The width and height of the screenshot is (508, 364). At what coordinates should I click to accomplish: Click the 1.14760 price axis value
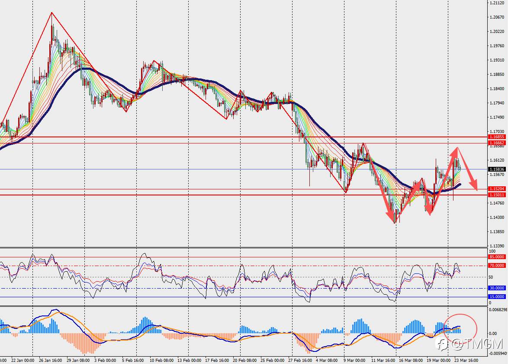(497, 203)
